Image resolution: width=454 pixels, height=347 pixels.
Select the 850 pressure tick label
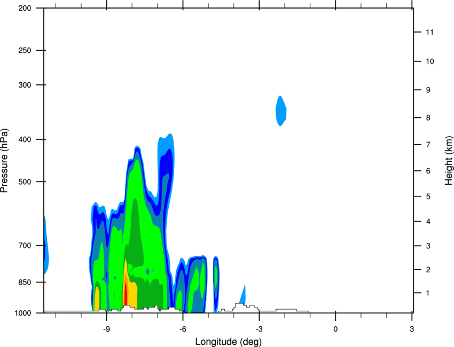(x=25, y=282)
